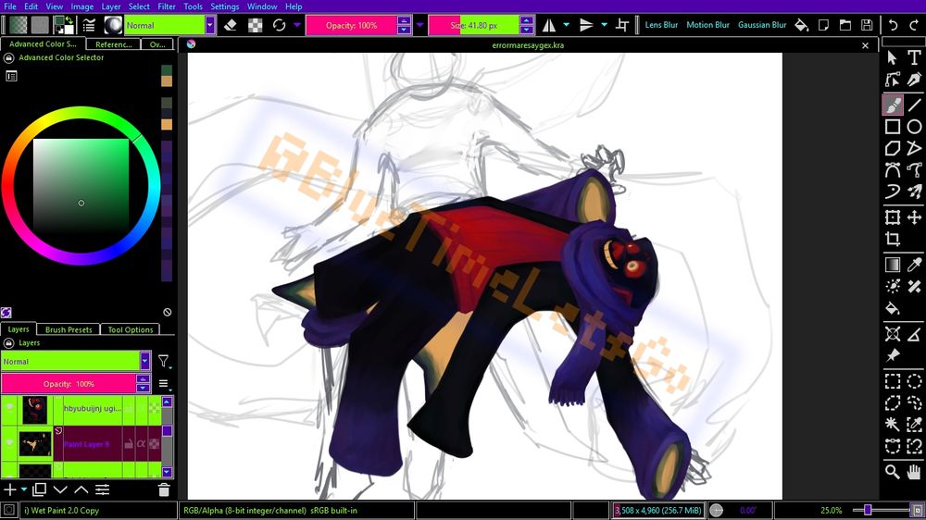Screen dimensions: 926x520
Task: Expand add layer type arrow
Action: (x=24, y=489)
